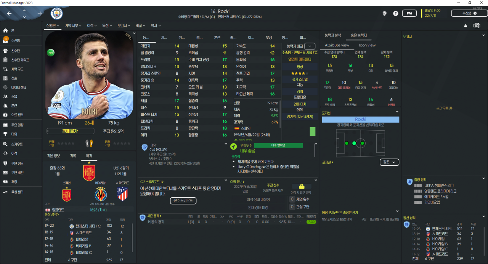Image resolution: width=488 pixels, height=264 pixels.
Task: Click the help question mark icon
Action: click(396, 13)
